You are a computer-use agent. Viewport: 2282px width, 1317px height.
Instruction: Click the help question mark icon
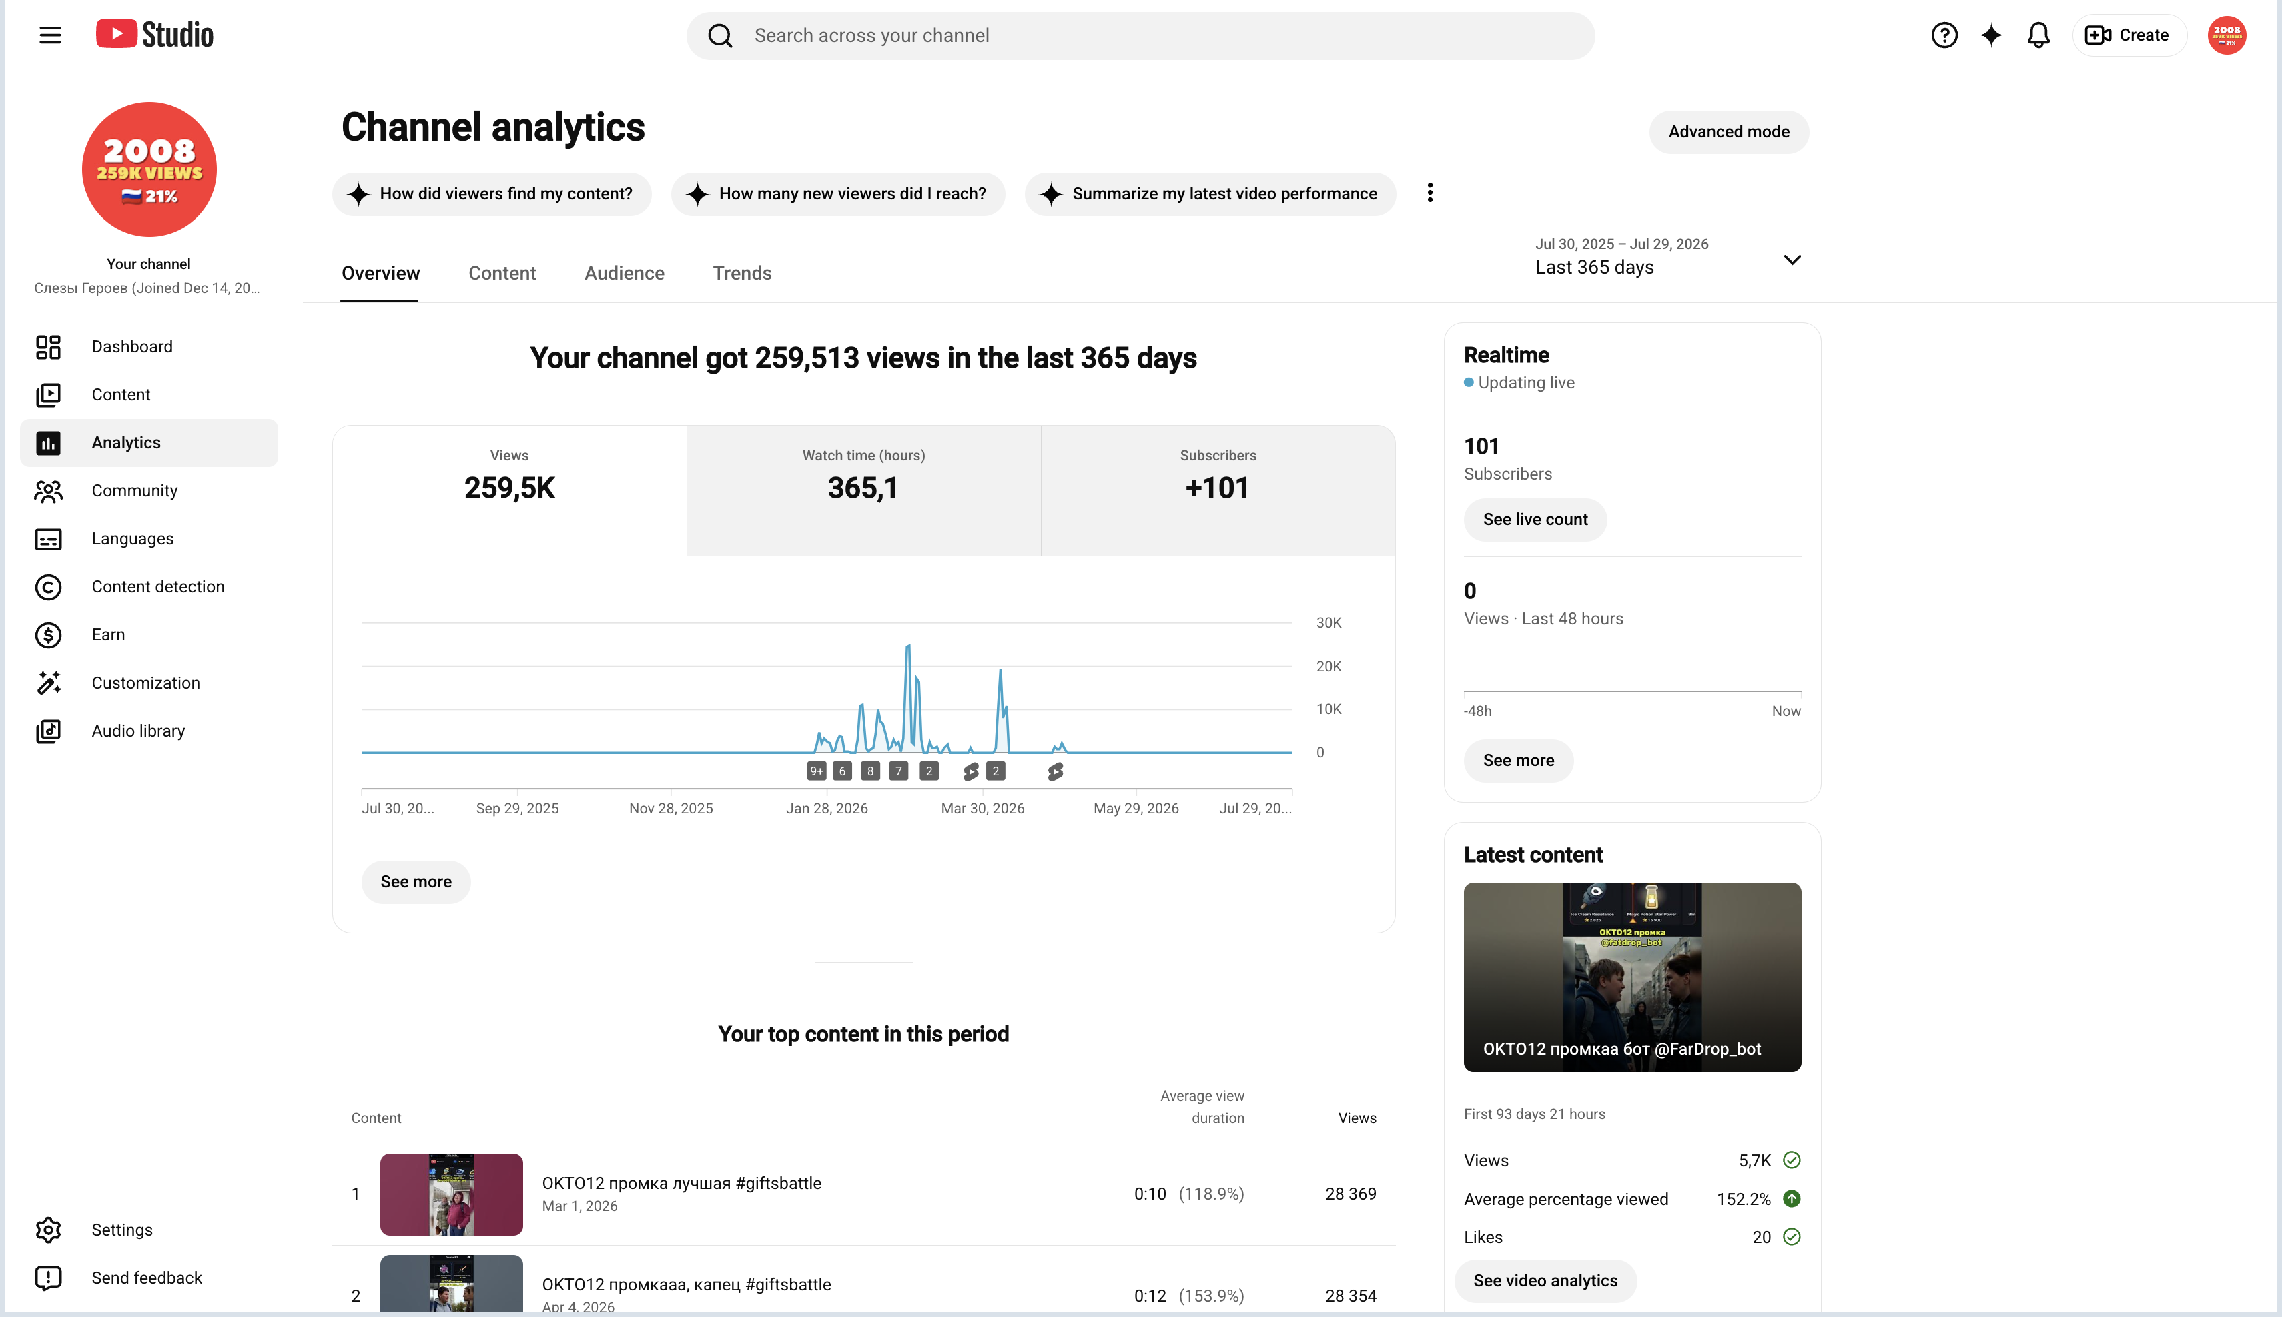point(1944,35)
